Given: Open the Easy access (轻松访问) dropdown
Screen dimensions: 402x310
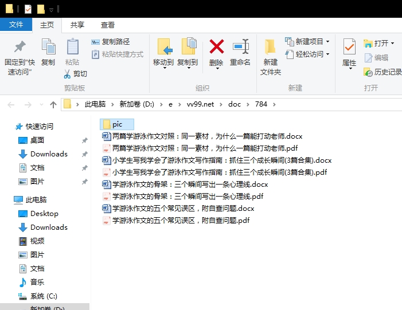Looking at the screenshot, I should [307, 54].
